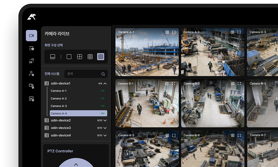Expand the odin-device2 camera list

(x=105, y=121)
